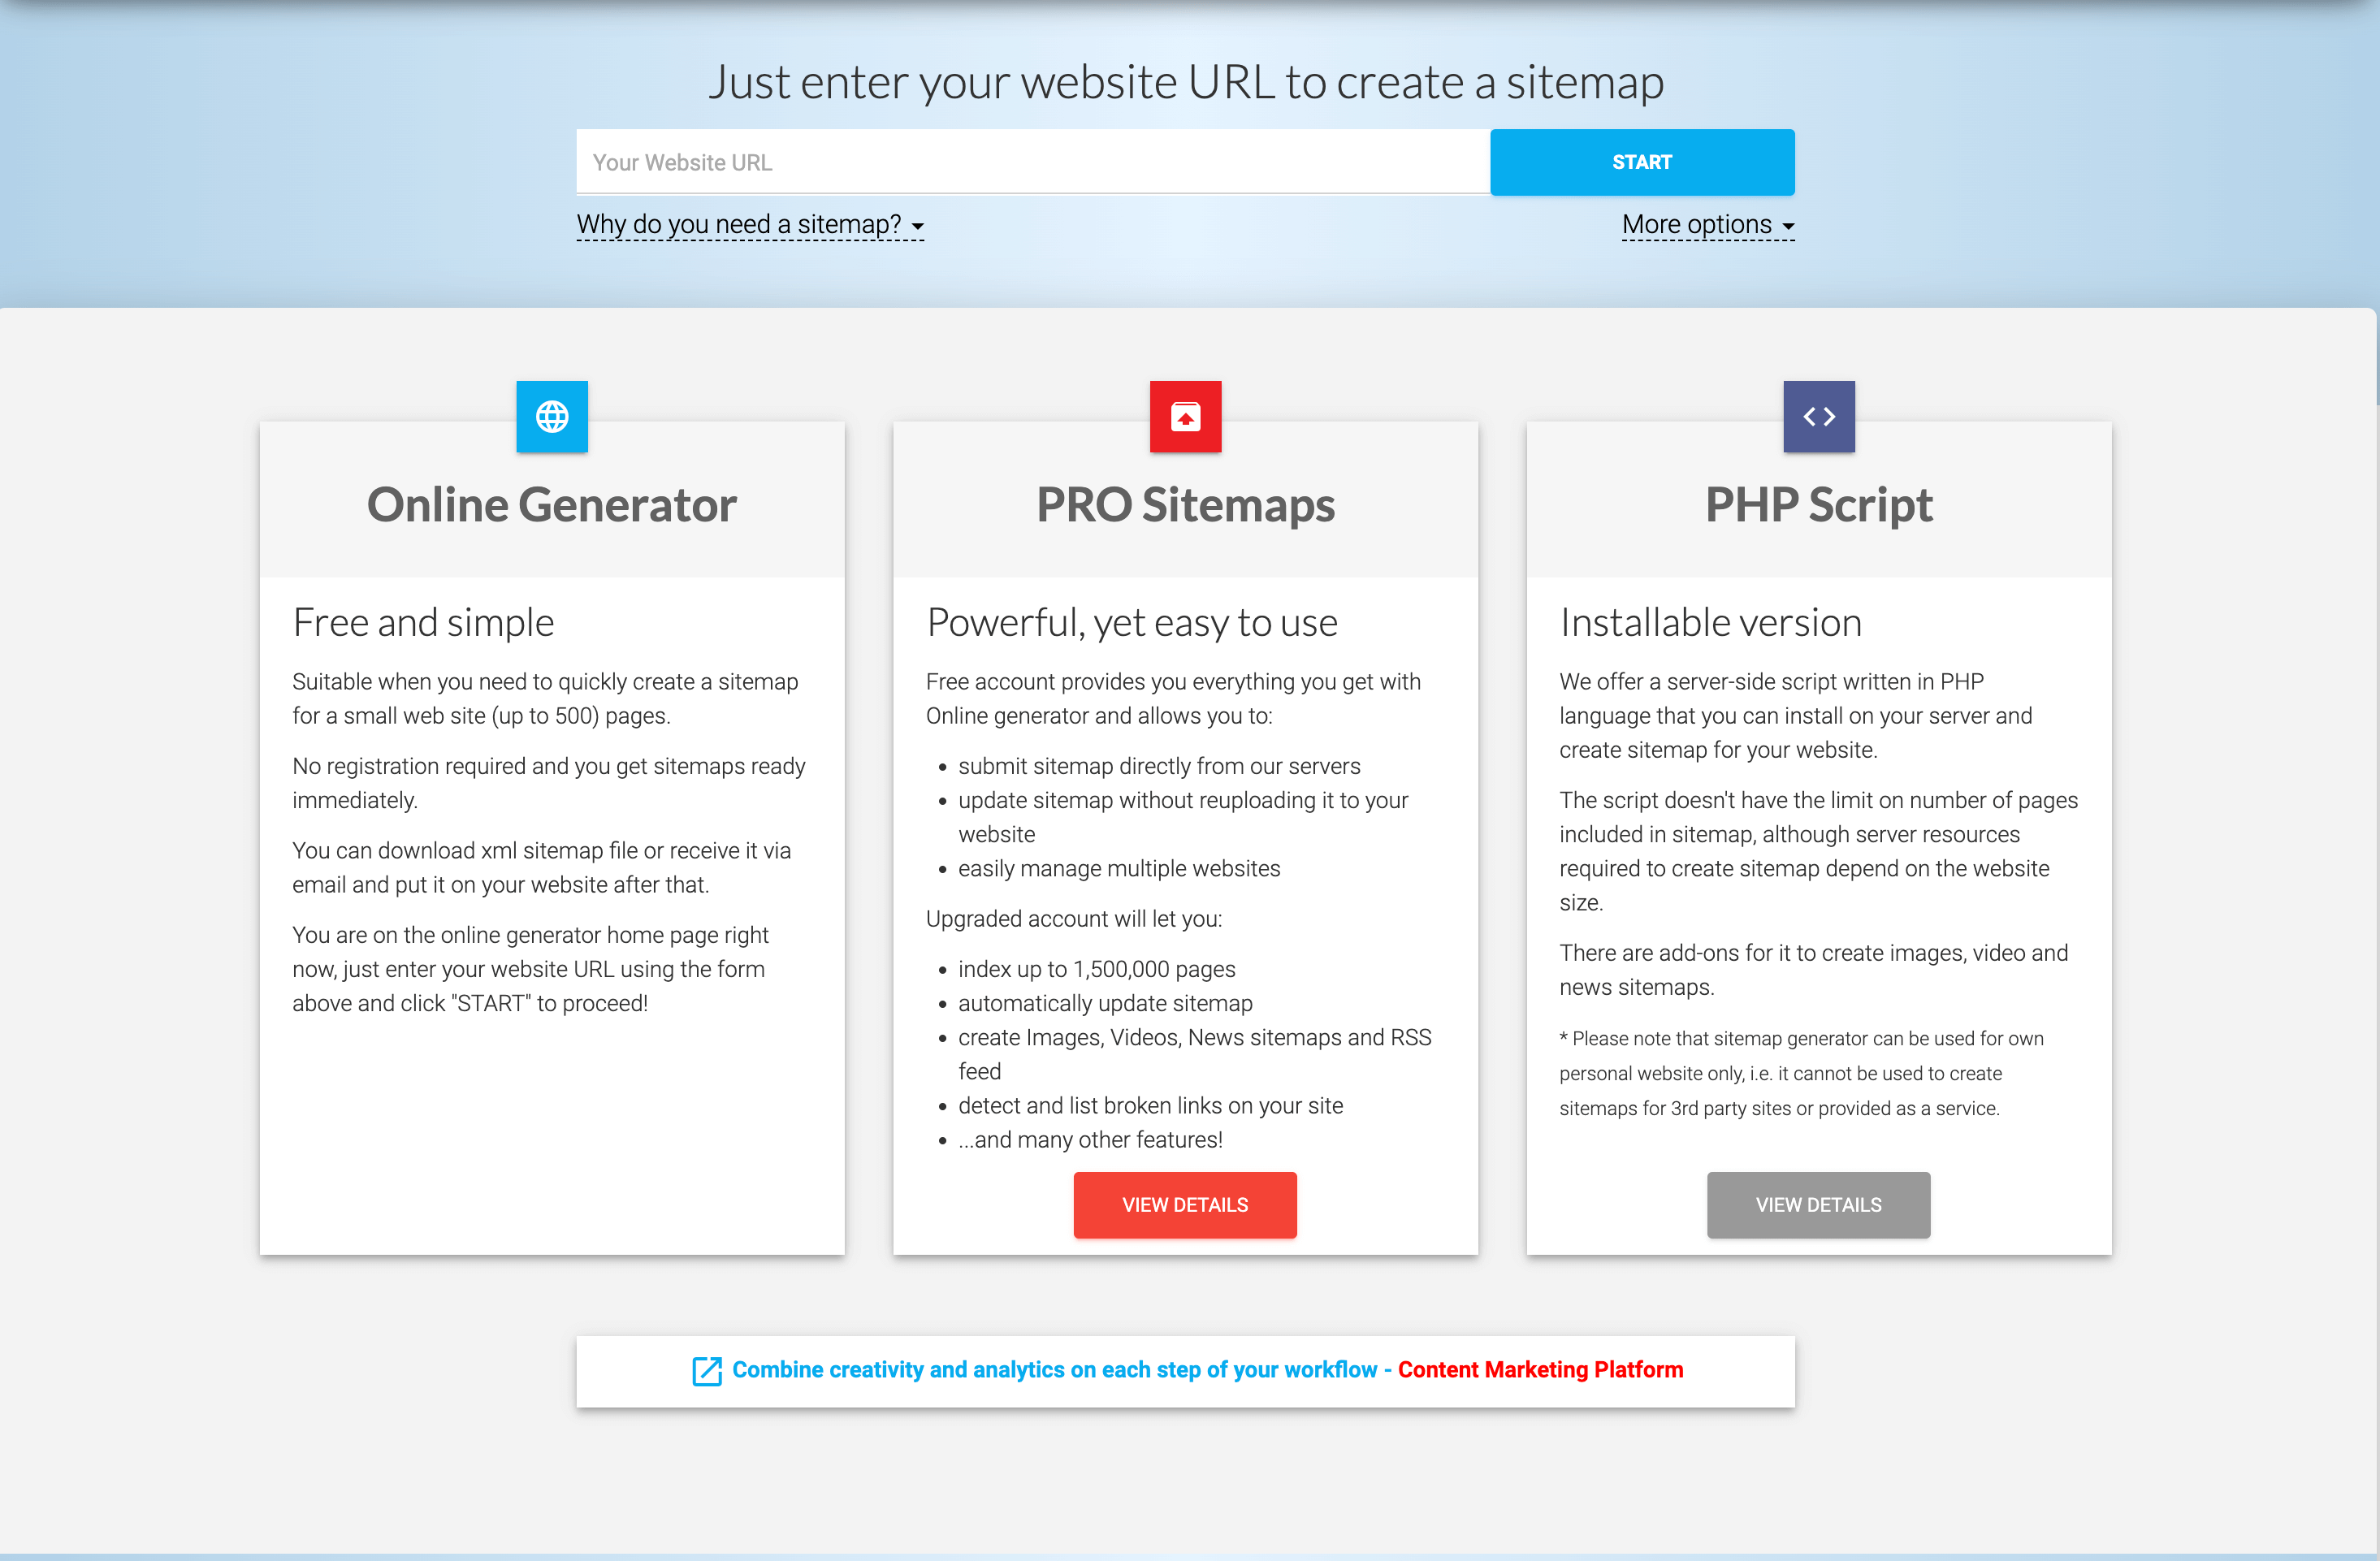Click the globe icon for Online Generator
The width and height of the screenshot is (2380, 1561).
pyautogui.click(x=551, y=417)
